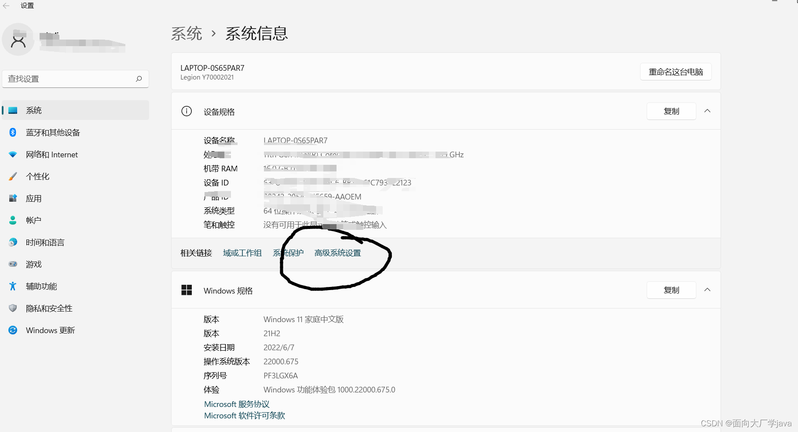Open 系统保护 link

pos(288,253)
